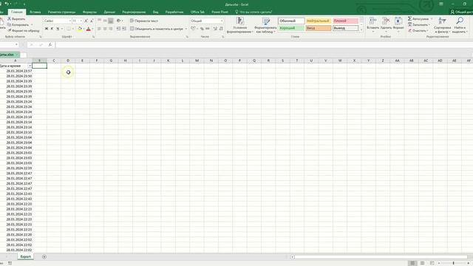Open the Данные ribbon tab

(109, 12)
